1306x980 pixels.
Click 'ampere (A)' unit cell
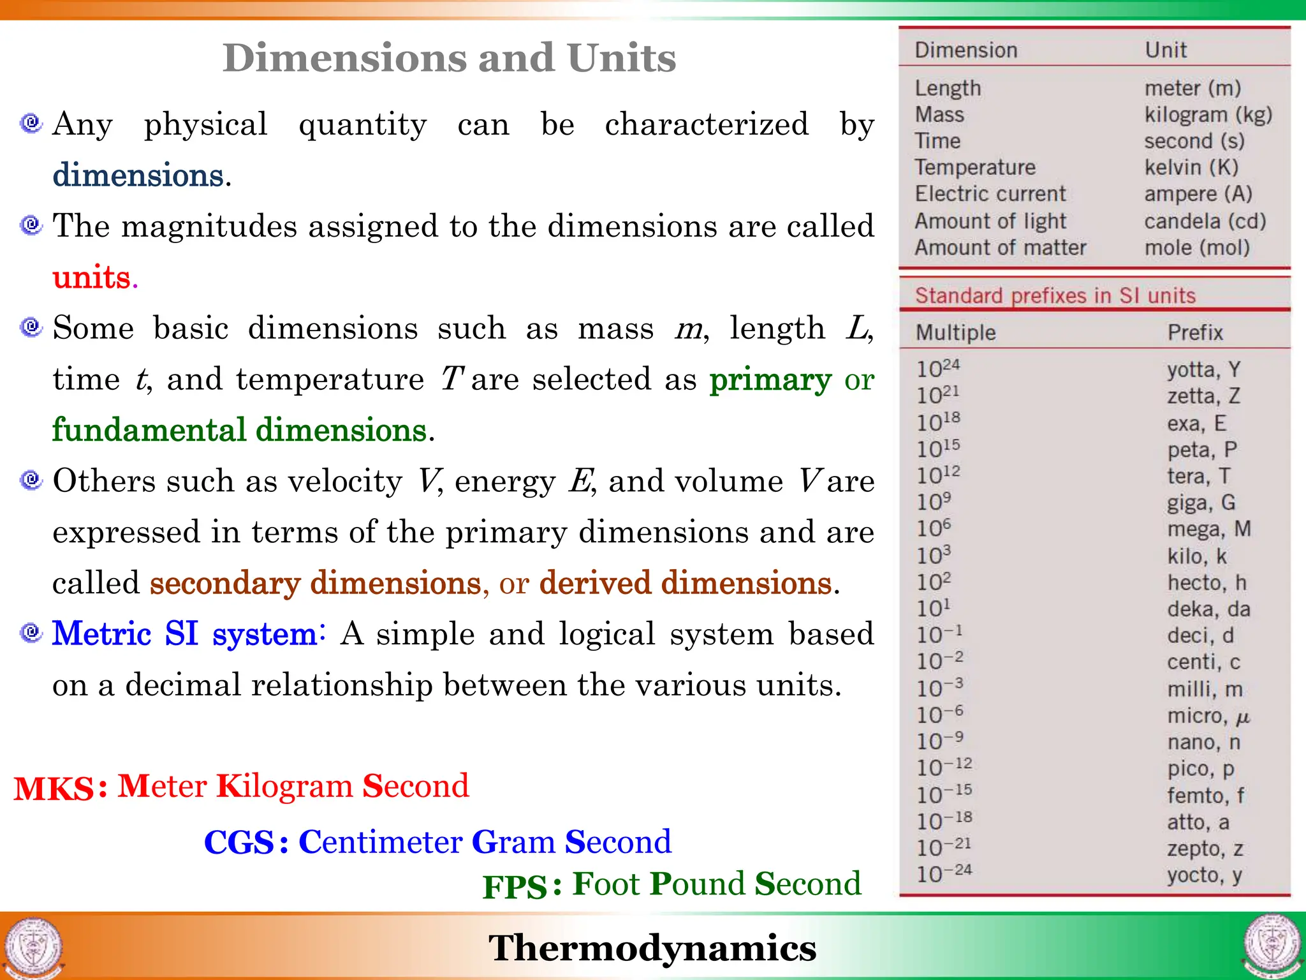tap(1198, 194)
